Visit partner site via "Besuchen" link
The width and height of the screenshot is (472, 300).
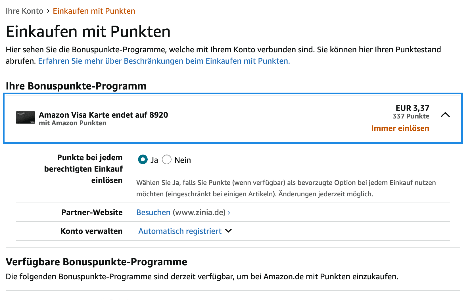click(x=153, y=213)
